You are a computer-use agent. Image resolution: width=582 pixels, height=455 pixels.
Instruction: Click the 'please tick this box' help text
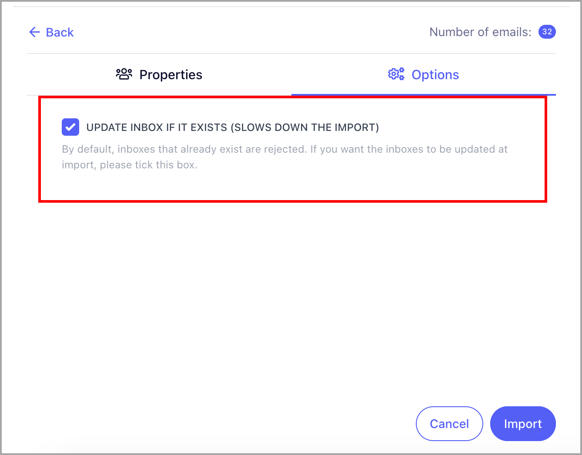pos(148,165)
